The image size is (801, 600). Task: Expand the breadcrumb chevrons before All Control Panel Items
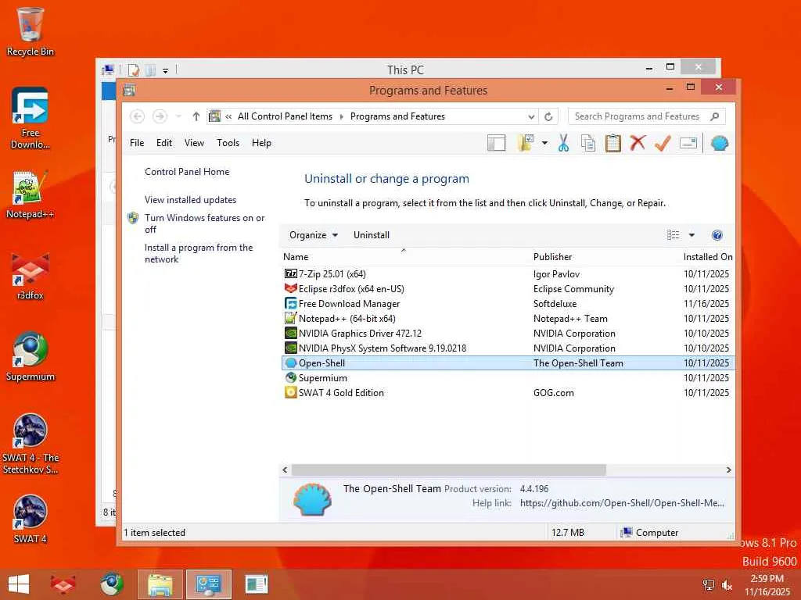pyautogui.click(x=228, y=117)
